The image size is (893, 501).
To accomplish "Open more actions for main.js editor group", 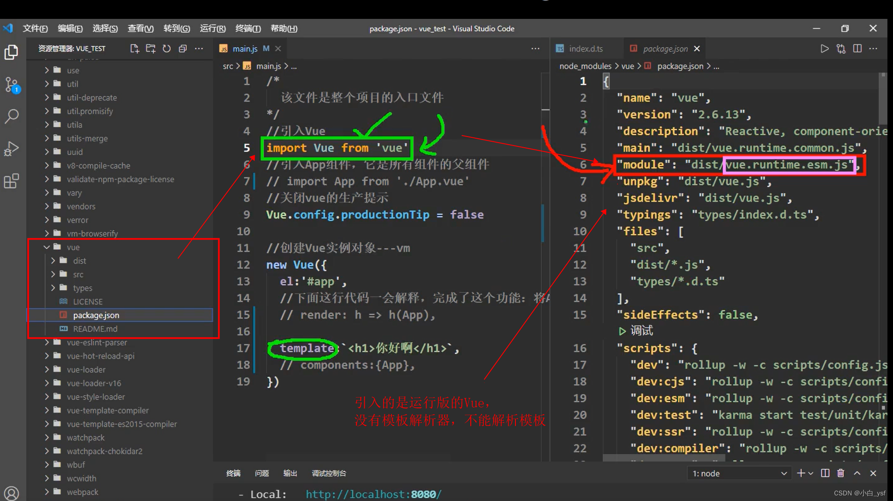I will [x=535, y=49].
